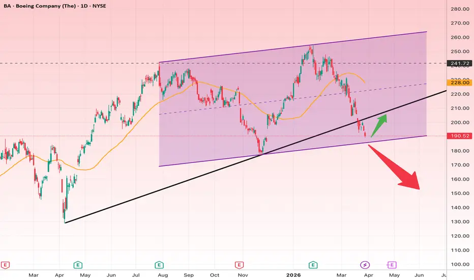Click the 170.00 price axis label
Screen dimensions: 474x280
coord(460,165)
